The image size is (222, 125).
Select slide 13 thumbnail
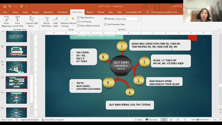17,98
